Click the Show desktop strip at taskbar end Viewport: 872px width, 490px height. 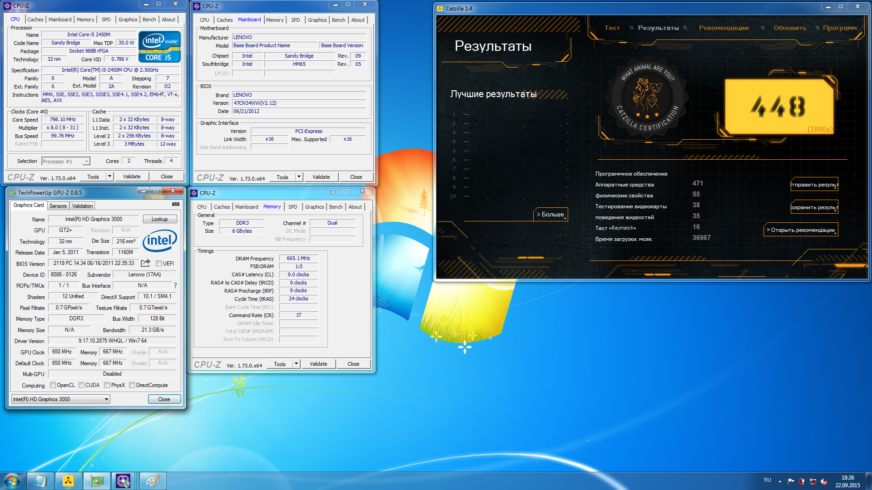coord(868,481)
